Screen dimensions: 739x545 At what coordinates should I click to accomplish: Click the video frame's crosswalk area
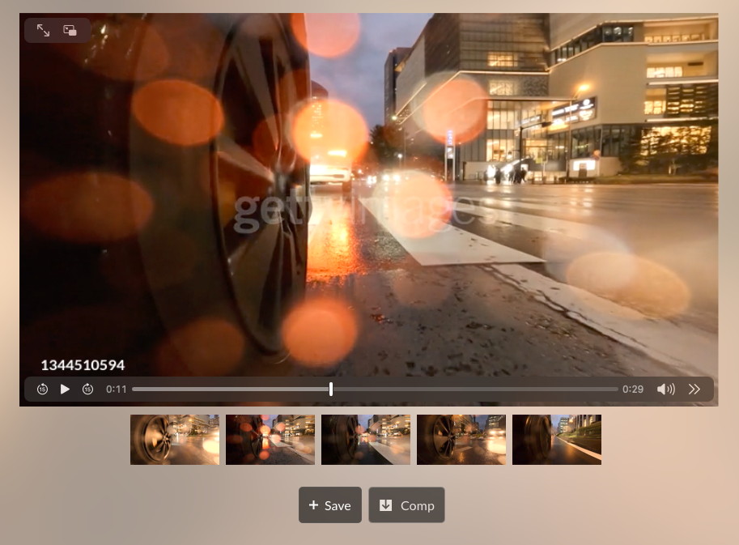click(x=469, y=235)
